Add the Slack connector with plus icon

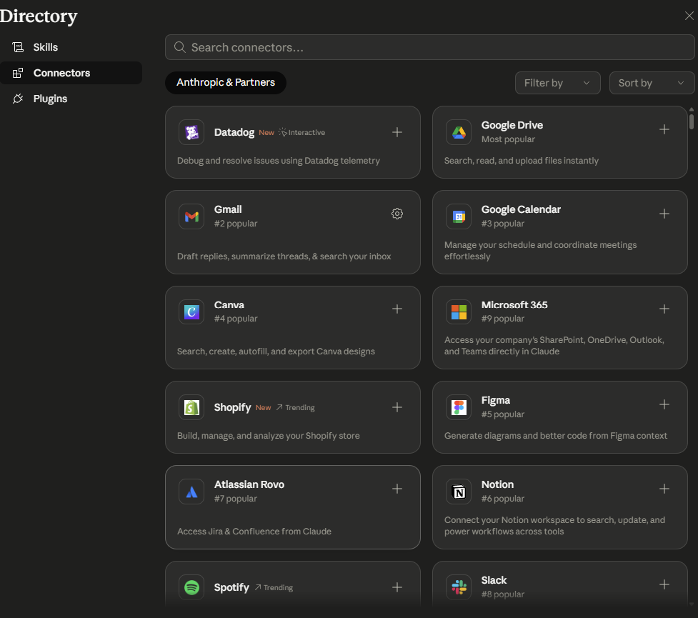tap(664, 584)
